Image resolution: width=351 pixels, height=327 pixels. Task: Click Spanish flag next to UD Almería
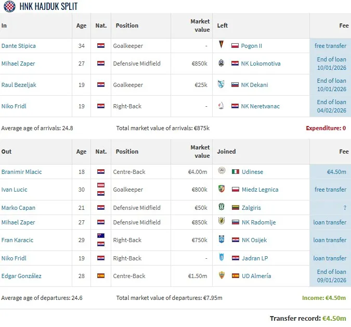(x=235, y=276)
